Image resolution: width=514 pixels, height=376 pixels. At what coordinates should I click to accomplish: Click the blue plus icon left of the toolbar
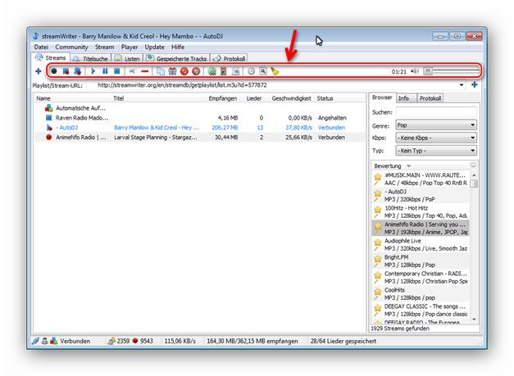coord(39,71)
